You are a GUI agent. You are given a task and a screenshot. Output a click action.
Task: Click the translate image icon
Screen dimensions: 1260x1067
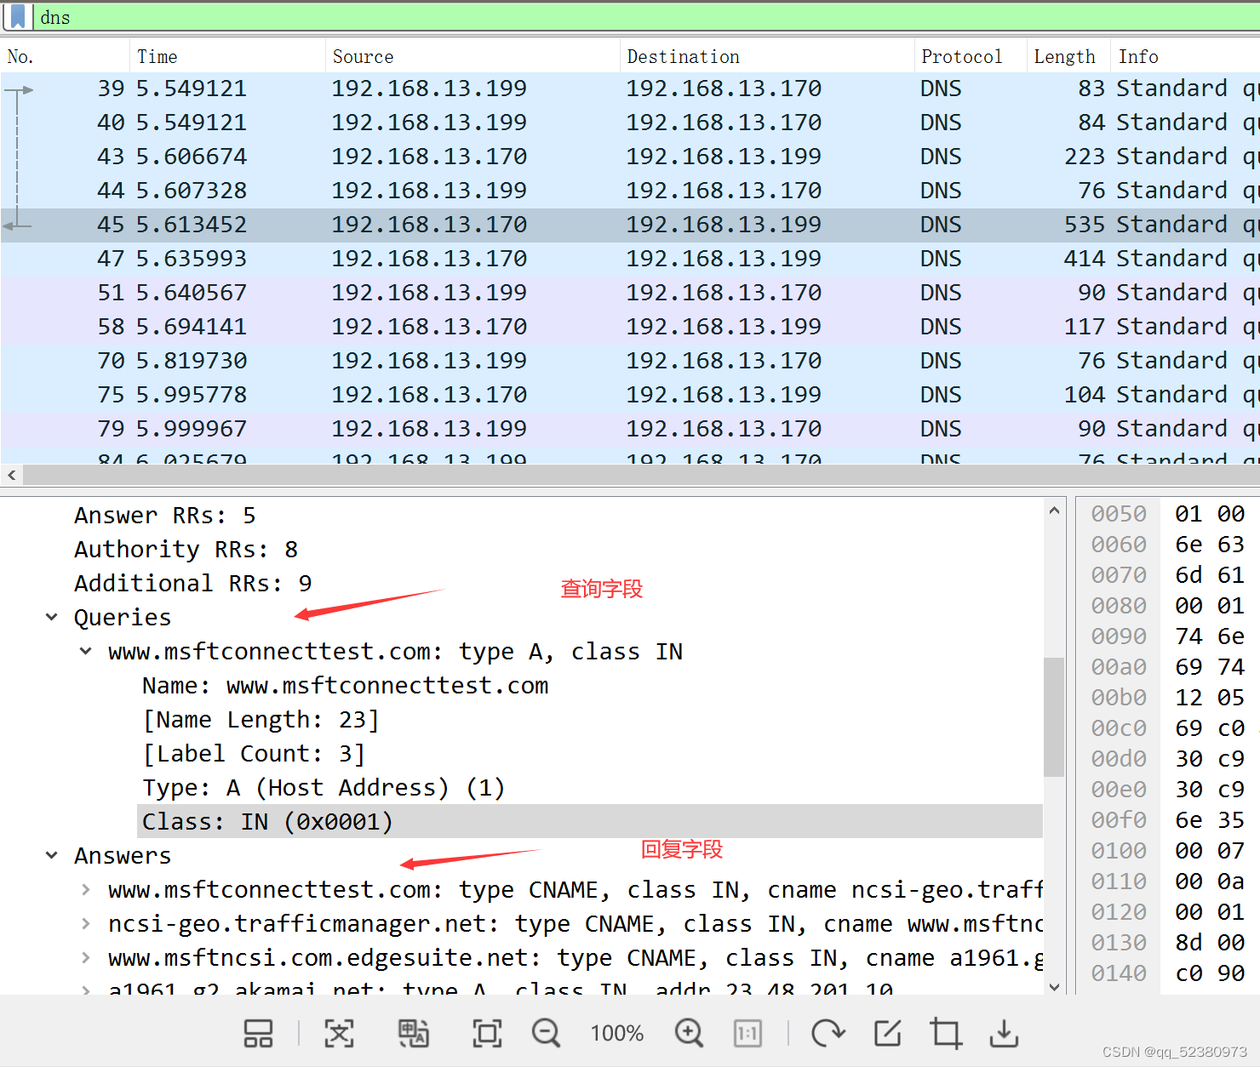coord(414,1034)
